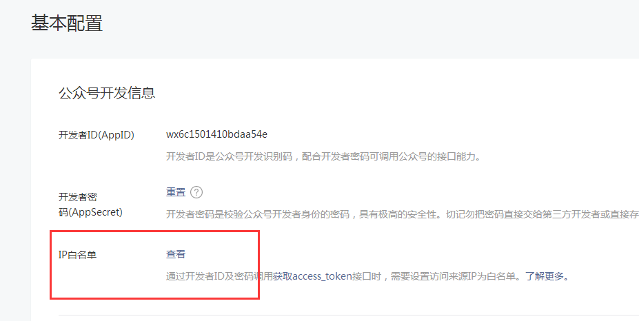Click the 第三方开发者 phrase in AppSecret warning
Viewport: 639px width, 321px height.
[x=571, y=214]
